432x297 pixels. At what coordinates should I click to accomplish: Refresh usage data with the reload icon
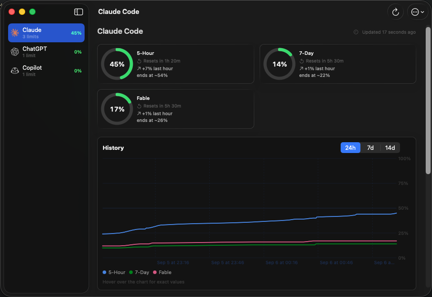(x=396, y=12)
